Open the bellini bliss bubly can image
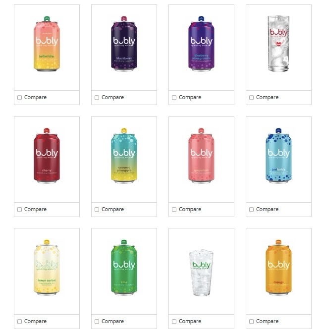The width and height of the screenshot is (322, 333). pyautogui.click(x=47, y=44)
